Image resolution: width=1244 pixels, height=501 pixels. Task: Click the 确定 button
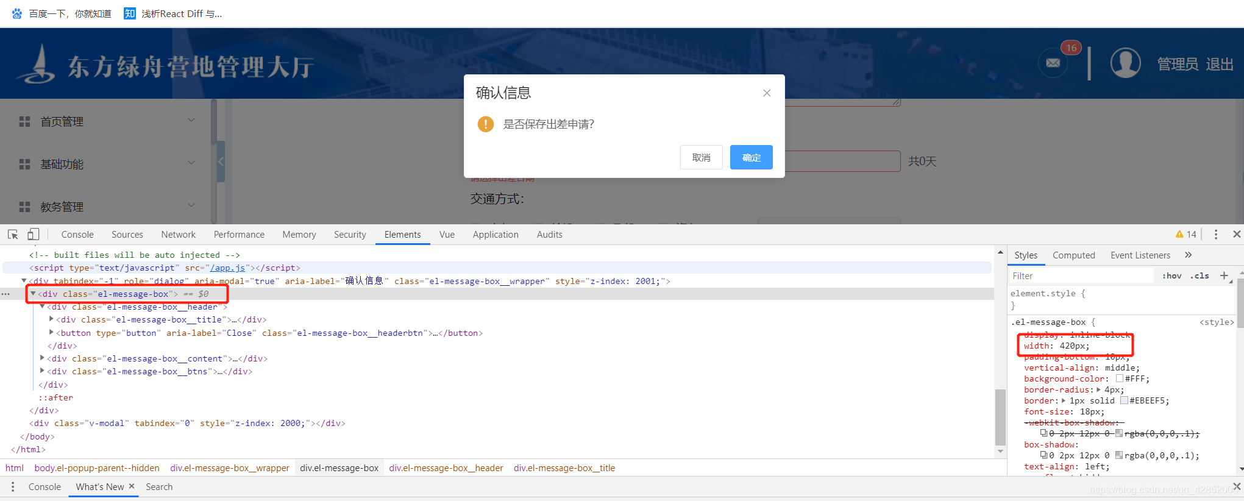coord(752,157)
